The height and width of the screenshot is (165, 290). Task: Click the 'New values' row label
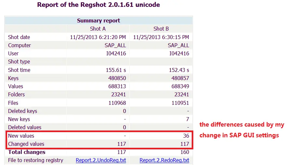click(21, 136)
